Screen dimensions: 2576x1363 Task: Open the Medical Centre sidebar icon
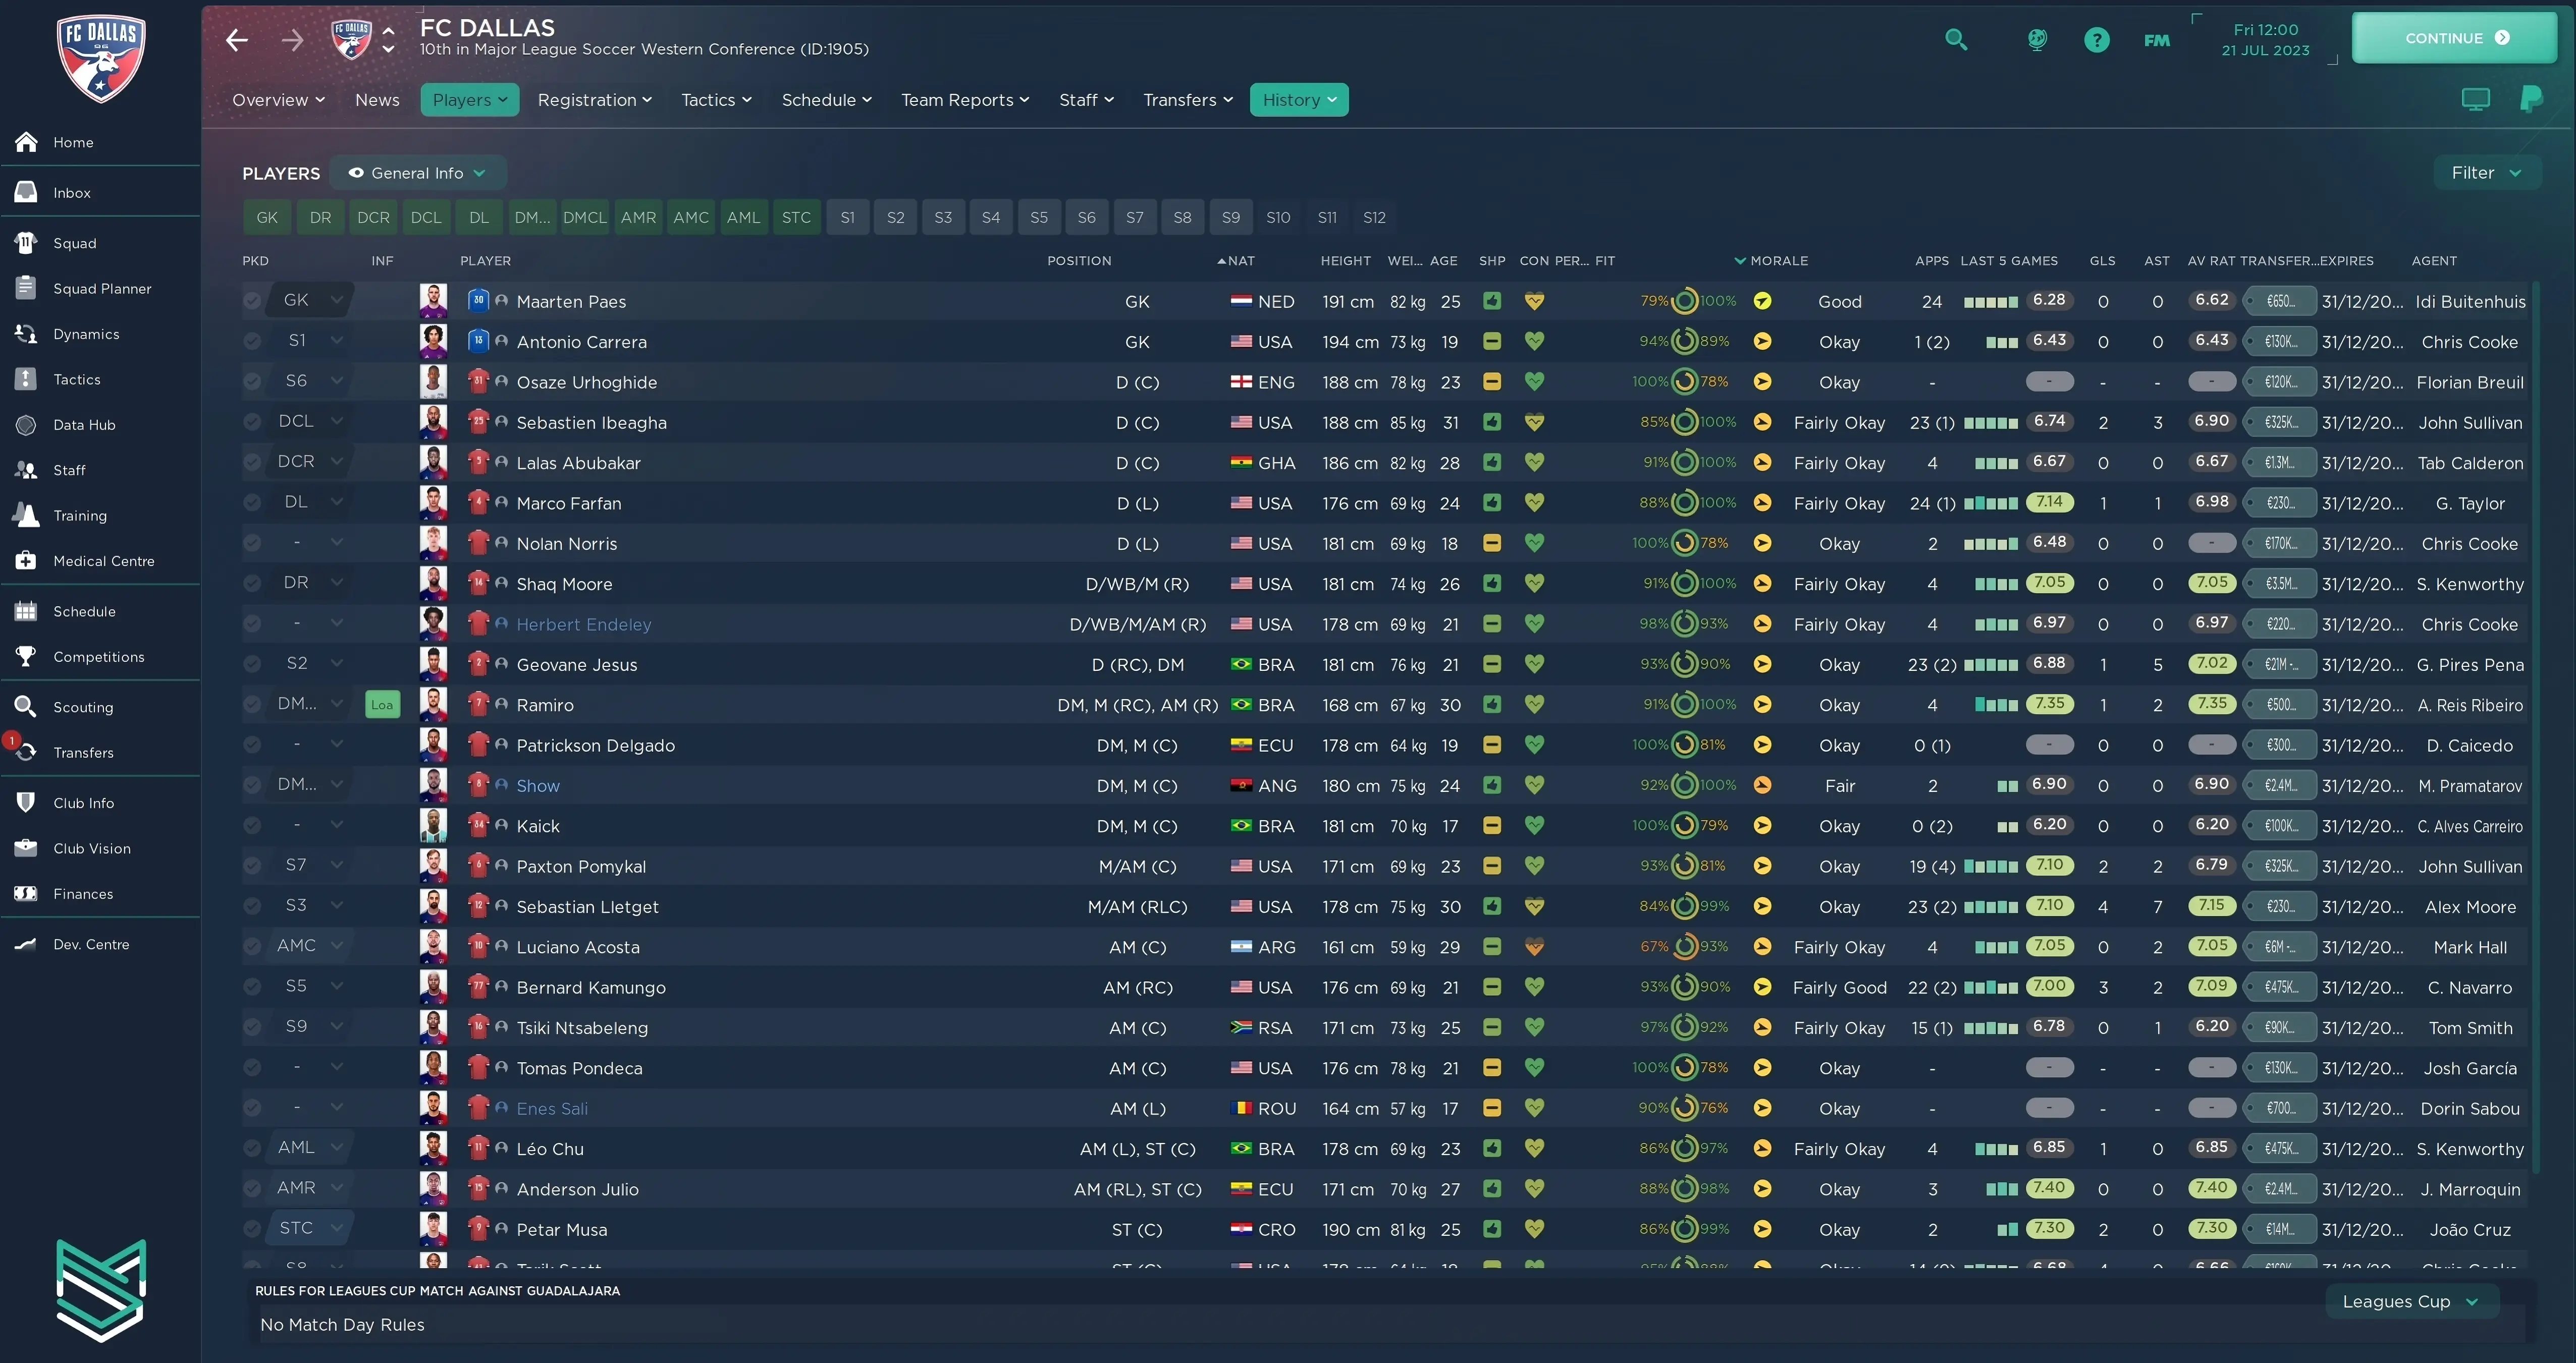click(26, 561)
